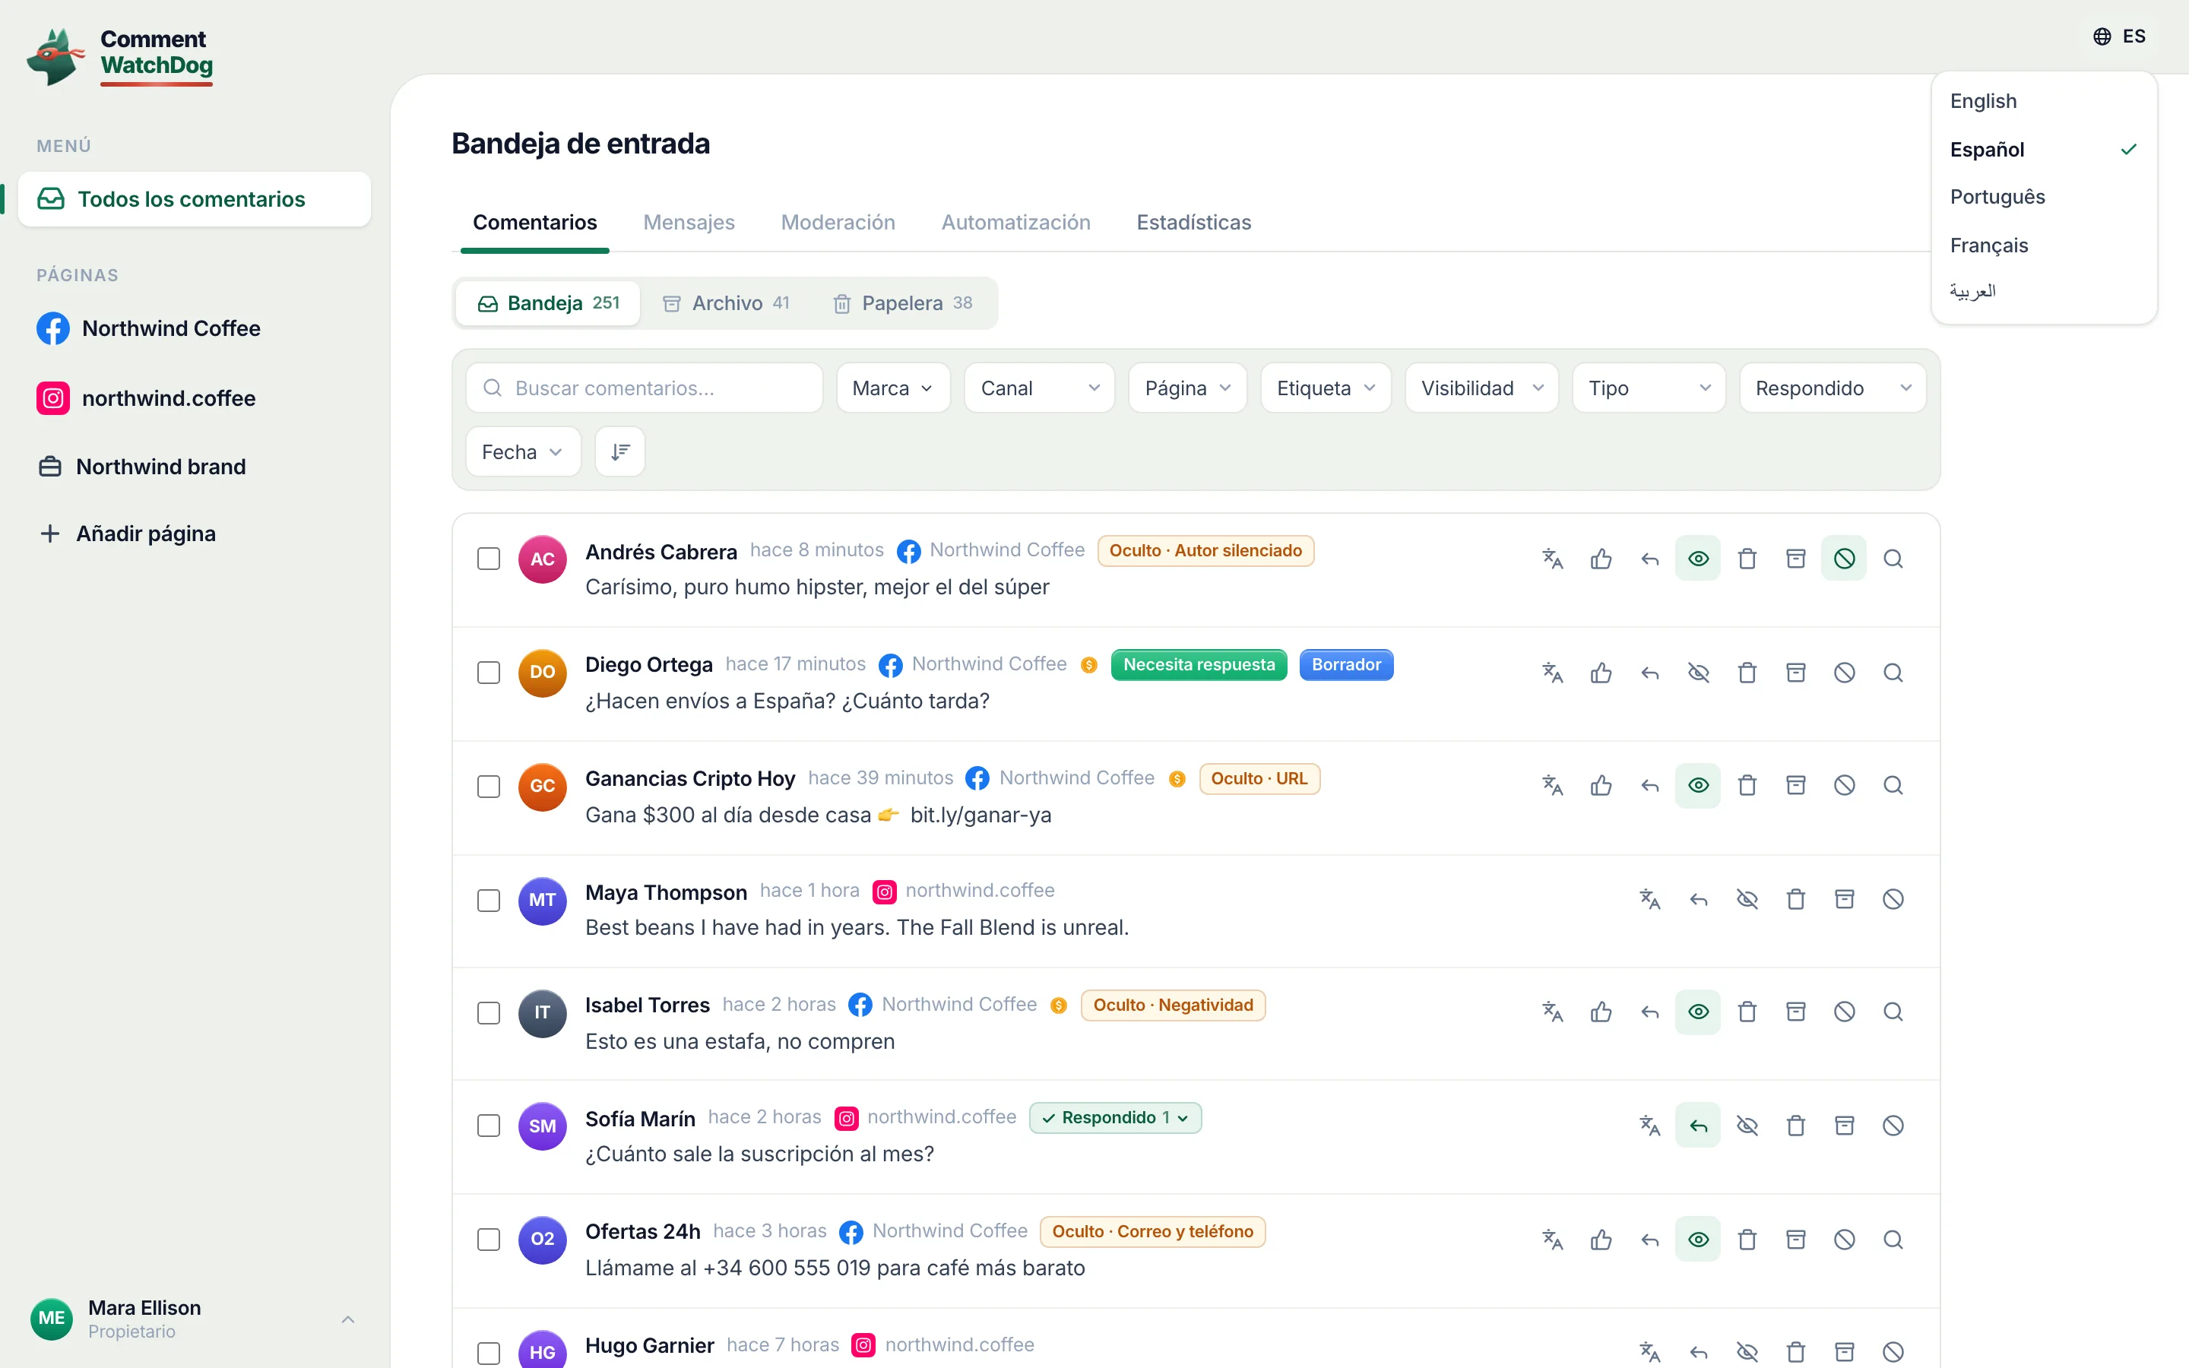Delete Ganancias Cripto Hoy comment

pyautogui.click(x=1747, y=785)
